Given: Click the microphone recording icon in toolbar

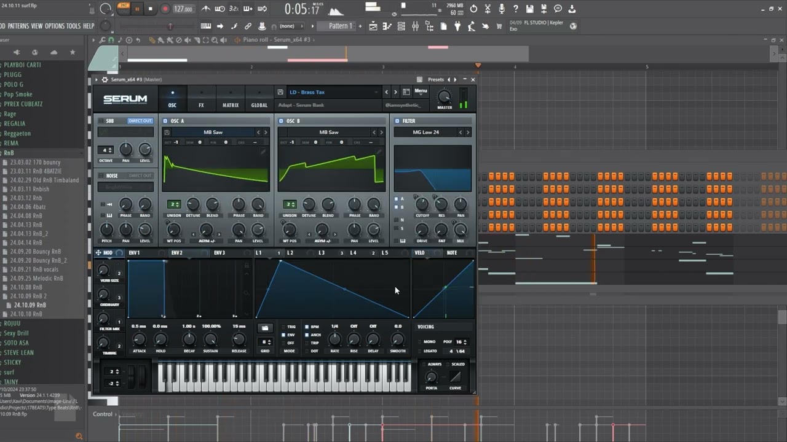Looking at the screenshot, I should coord(502,9).
